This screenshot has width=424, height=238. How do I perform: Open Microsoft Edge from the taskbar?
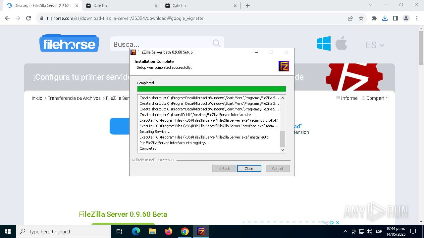coord(136,231)
